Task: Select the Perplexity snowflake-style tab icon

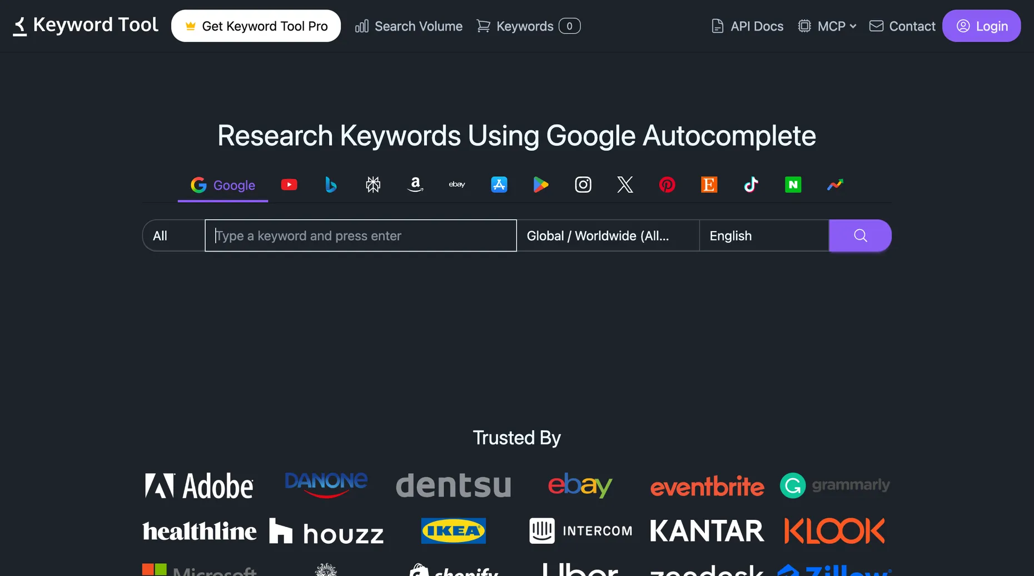Action: pyautogui.click(x=373, y=185)
